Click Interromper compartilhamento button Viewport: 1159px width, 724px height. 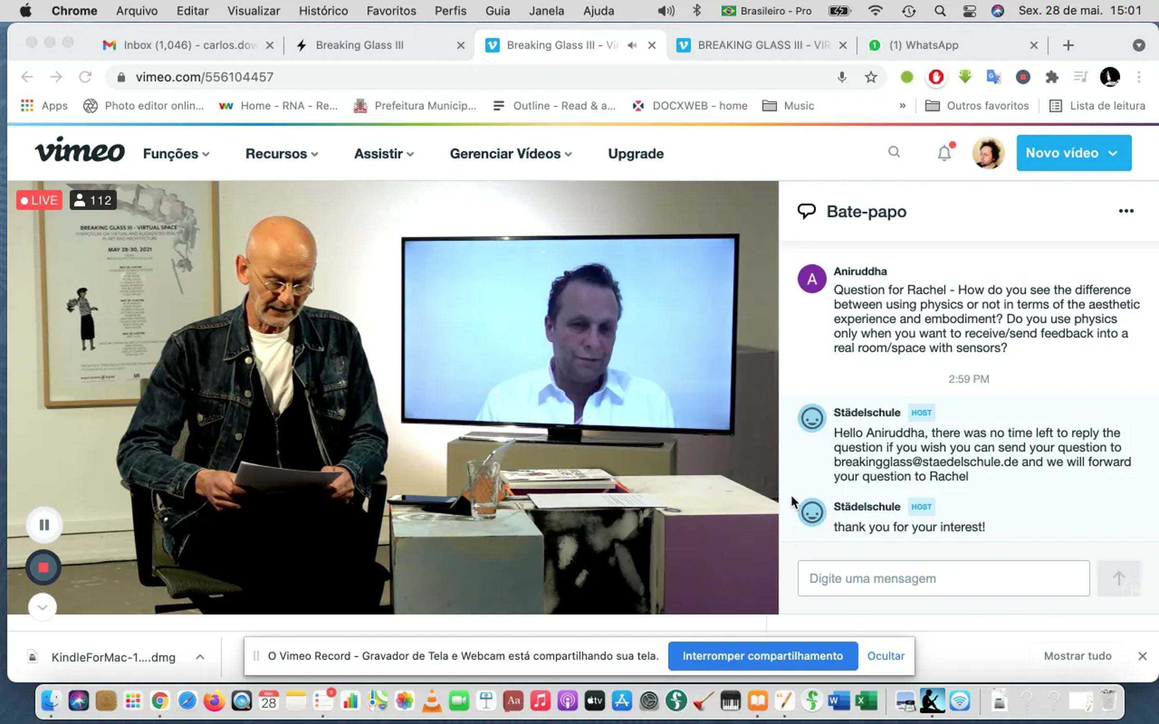(x=763, y=655)
